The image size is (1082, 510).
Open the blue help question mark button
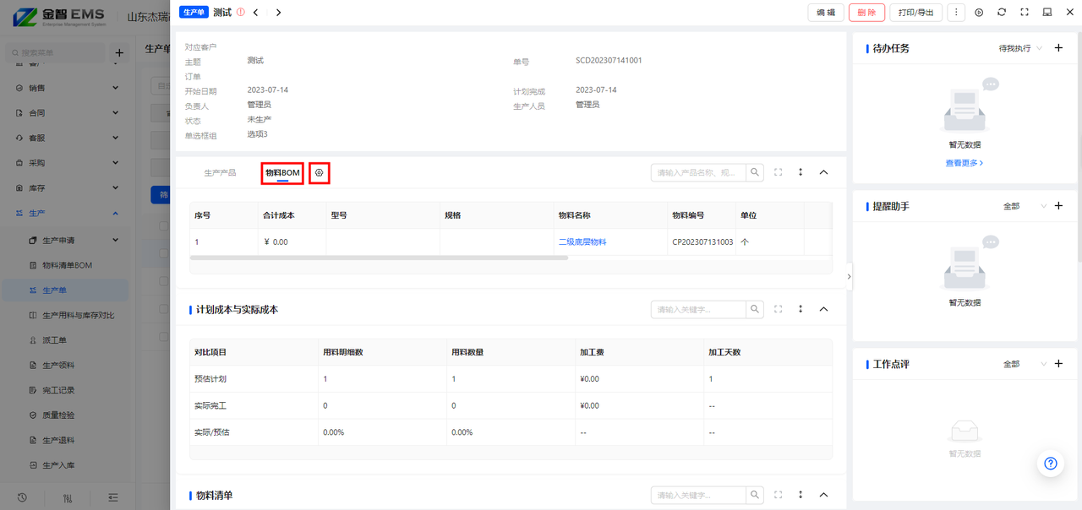tap(1051, 464)
